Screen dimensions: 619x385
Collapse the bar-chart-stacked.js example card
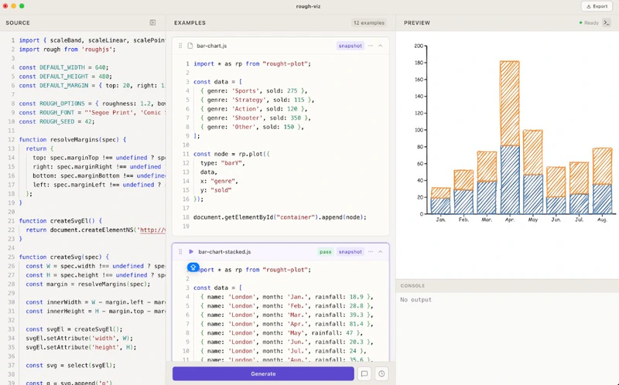pos(381,252)
